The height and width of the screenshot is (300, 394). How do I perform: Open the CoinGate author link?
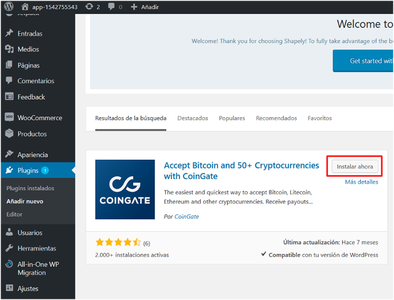point(187,217)
